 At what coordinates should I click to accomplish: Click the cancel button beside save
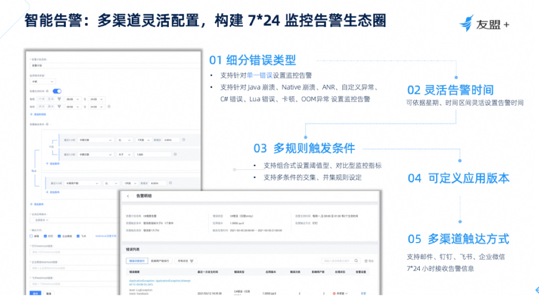pyautogui.click(x=49, y=293)
